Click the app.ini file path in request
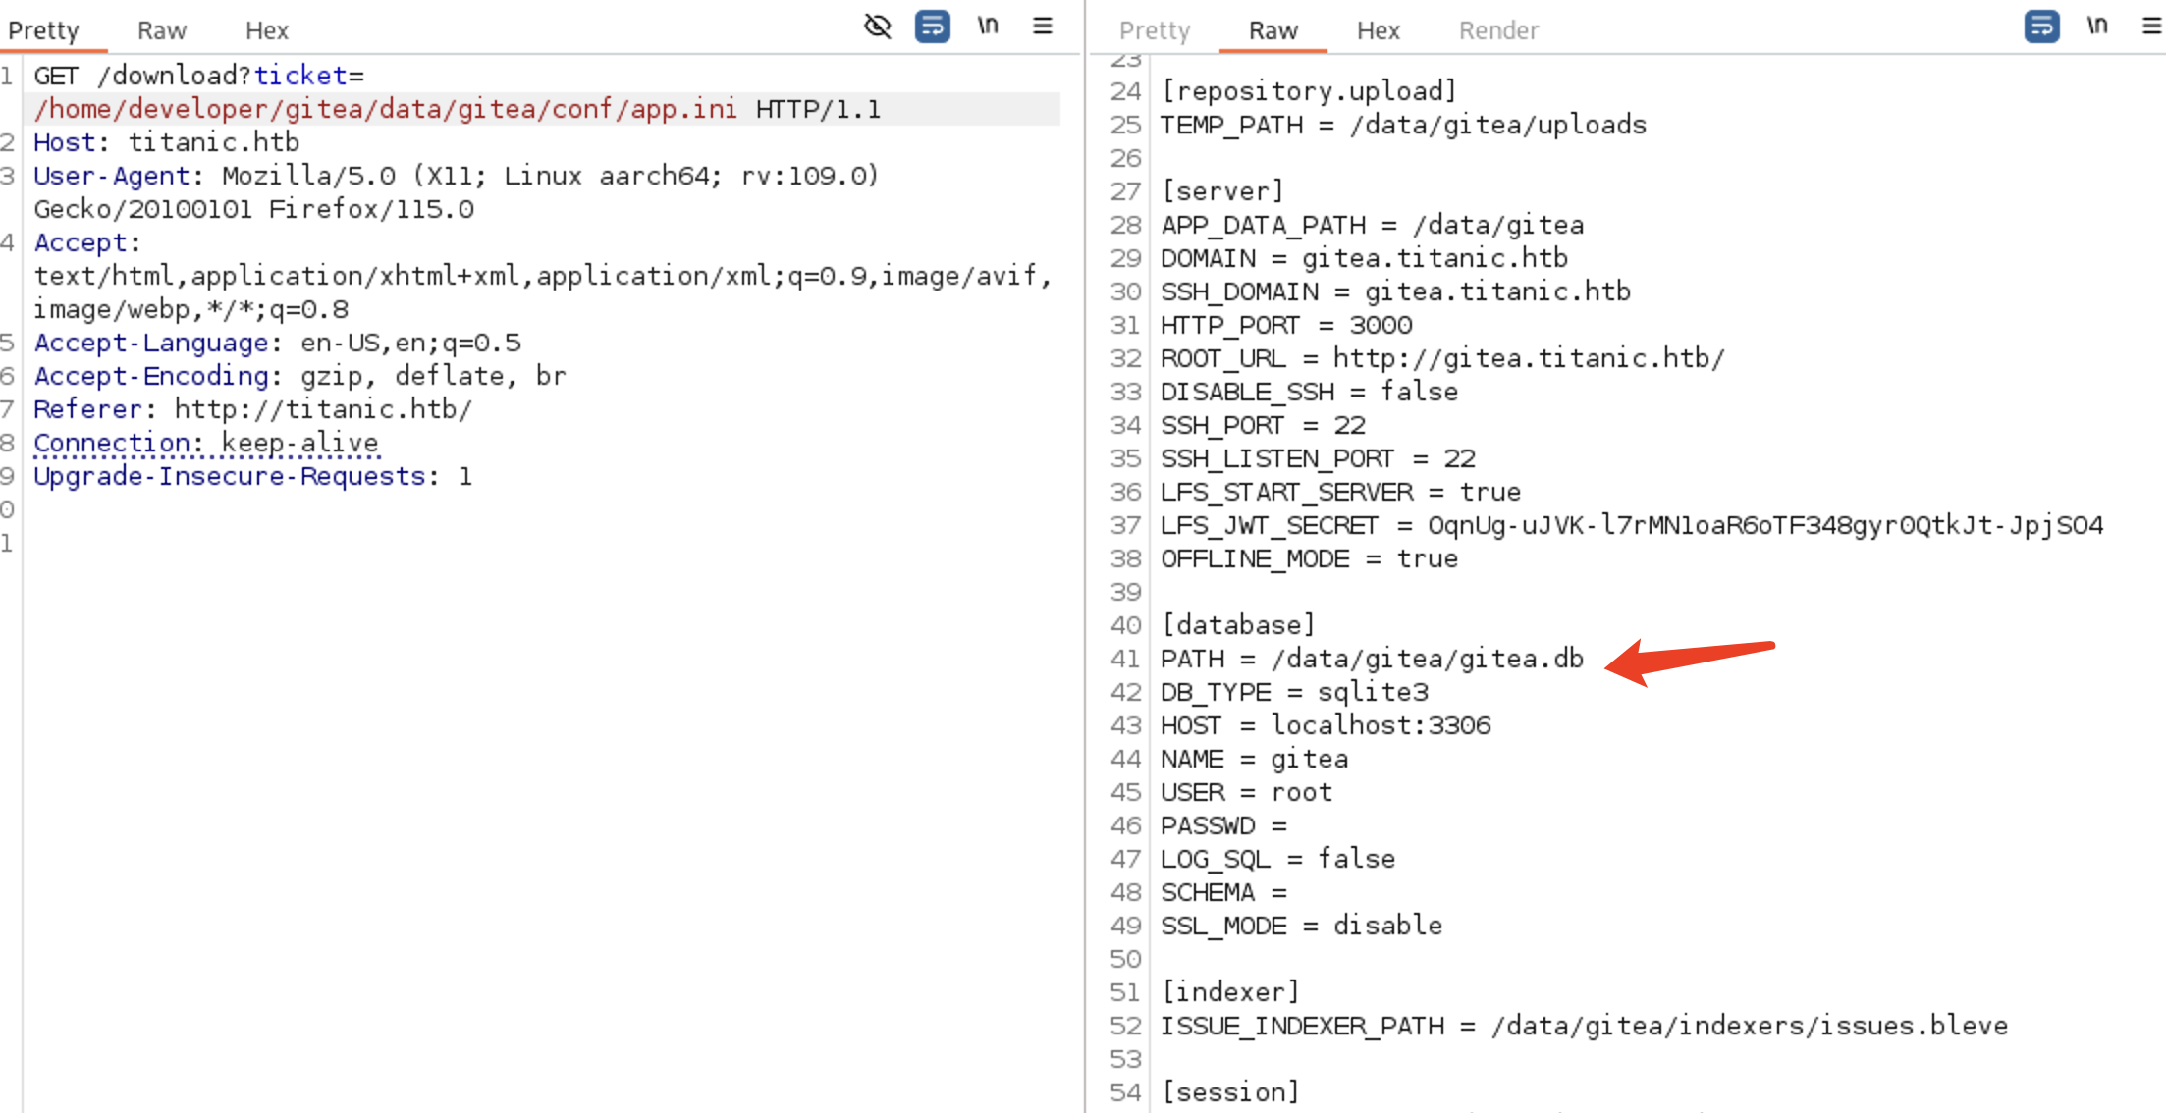The image size is (2166, 1113). 385,109
